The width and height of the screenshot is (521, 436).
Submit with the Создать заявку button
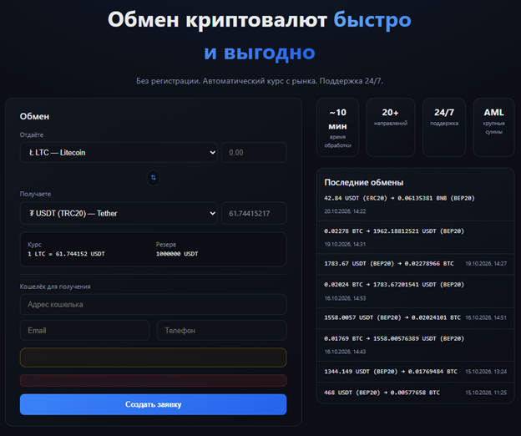(x=153, y=404)
